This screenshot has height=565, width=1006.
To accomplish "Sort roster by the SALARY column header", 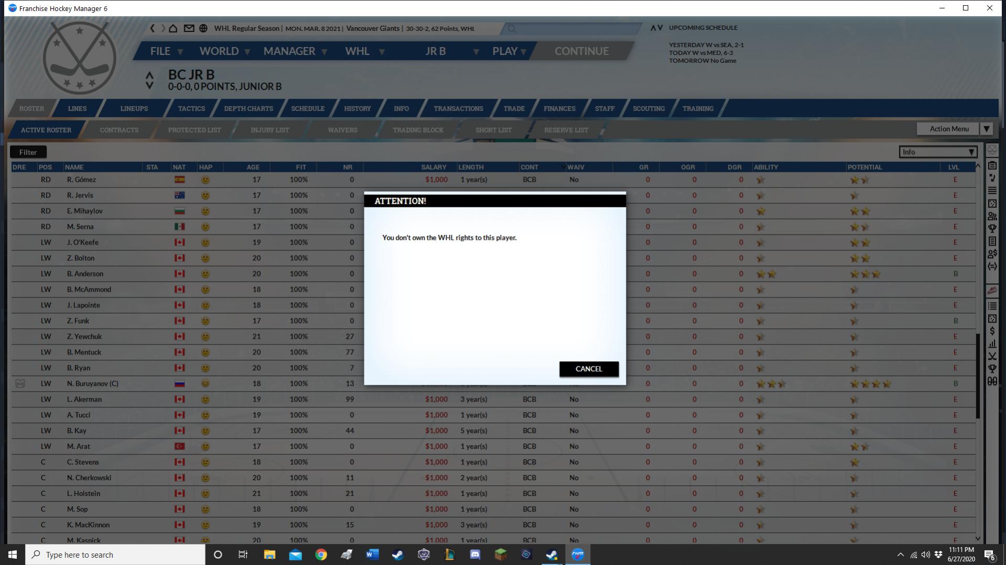I will pos(434,167).
